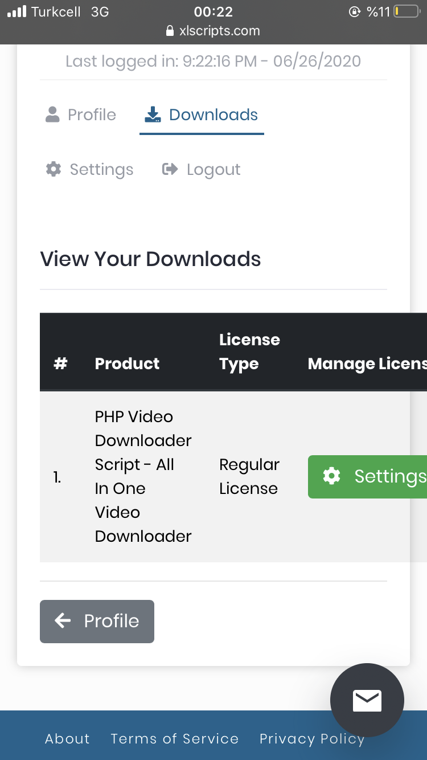
Task: Click the gear icon beside Settings tab
Action: [x=54, y=169]
